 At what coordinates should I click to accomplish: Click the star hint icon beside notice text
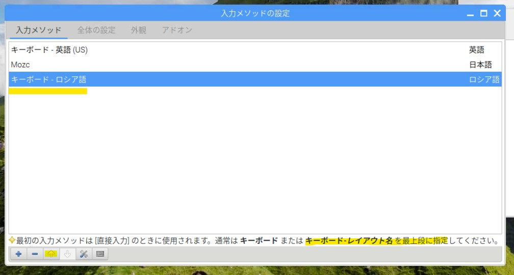click(x=12, y=240)
